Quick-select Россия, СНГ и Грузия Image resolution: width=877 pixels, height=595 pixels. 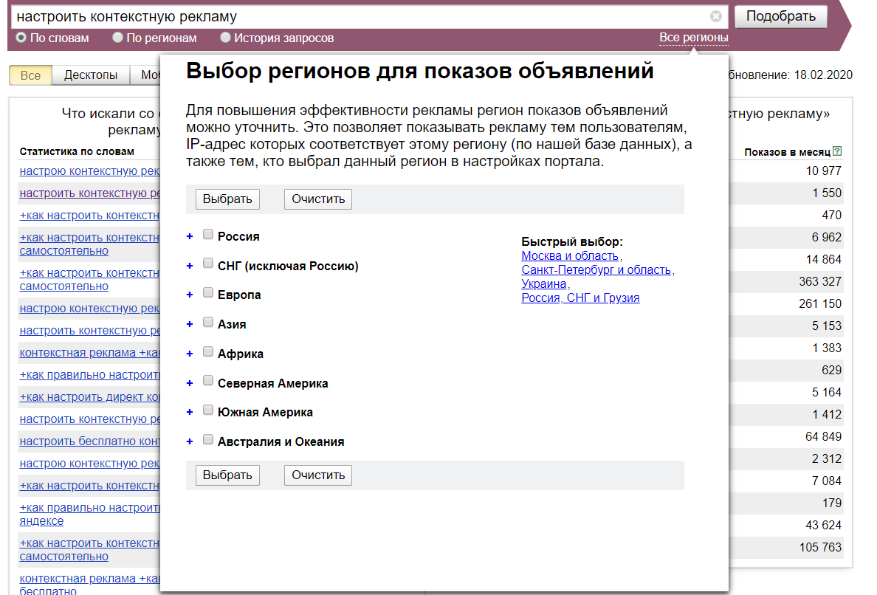point(580,297)
